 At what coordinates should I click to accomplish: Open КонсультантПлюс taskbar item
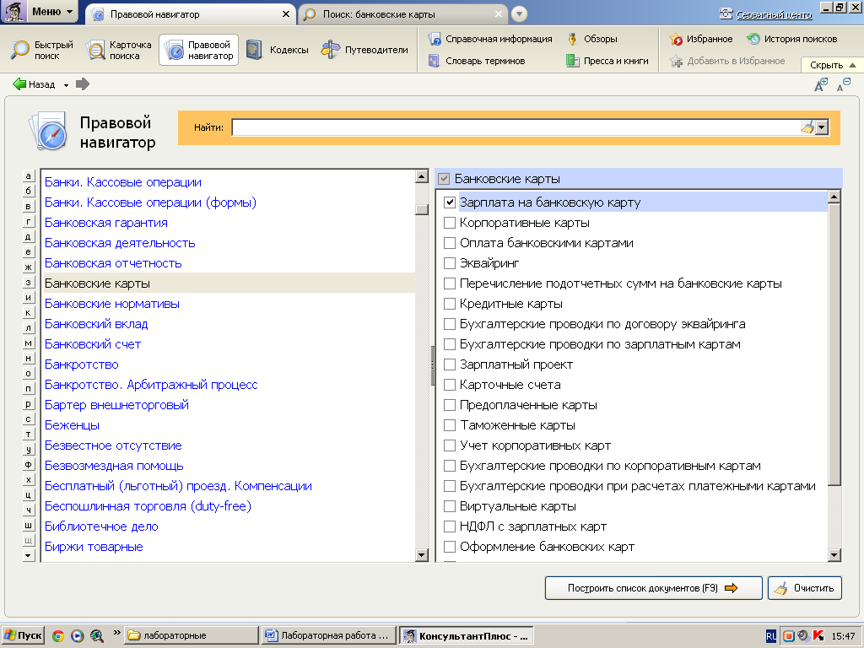pos(466,636)
